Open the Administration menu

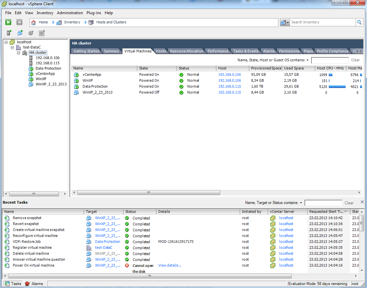coord(70,13)
